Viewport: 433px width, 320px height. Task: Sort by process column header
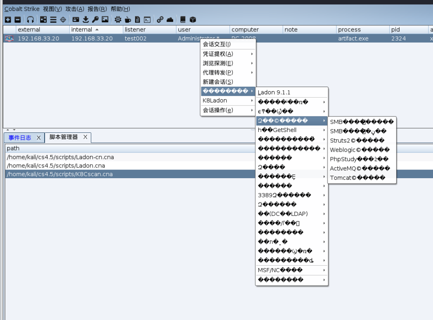(x=363, y=29)
